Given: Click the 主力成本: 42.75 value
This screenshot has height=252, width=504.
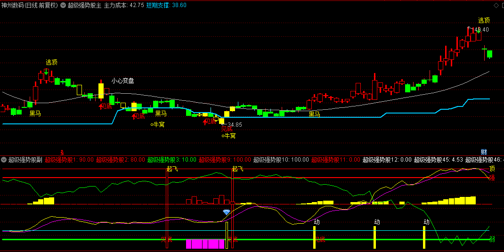Looking at the screenshot, I should (x=124, y=5).
